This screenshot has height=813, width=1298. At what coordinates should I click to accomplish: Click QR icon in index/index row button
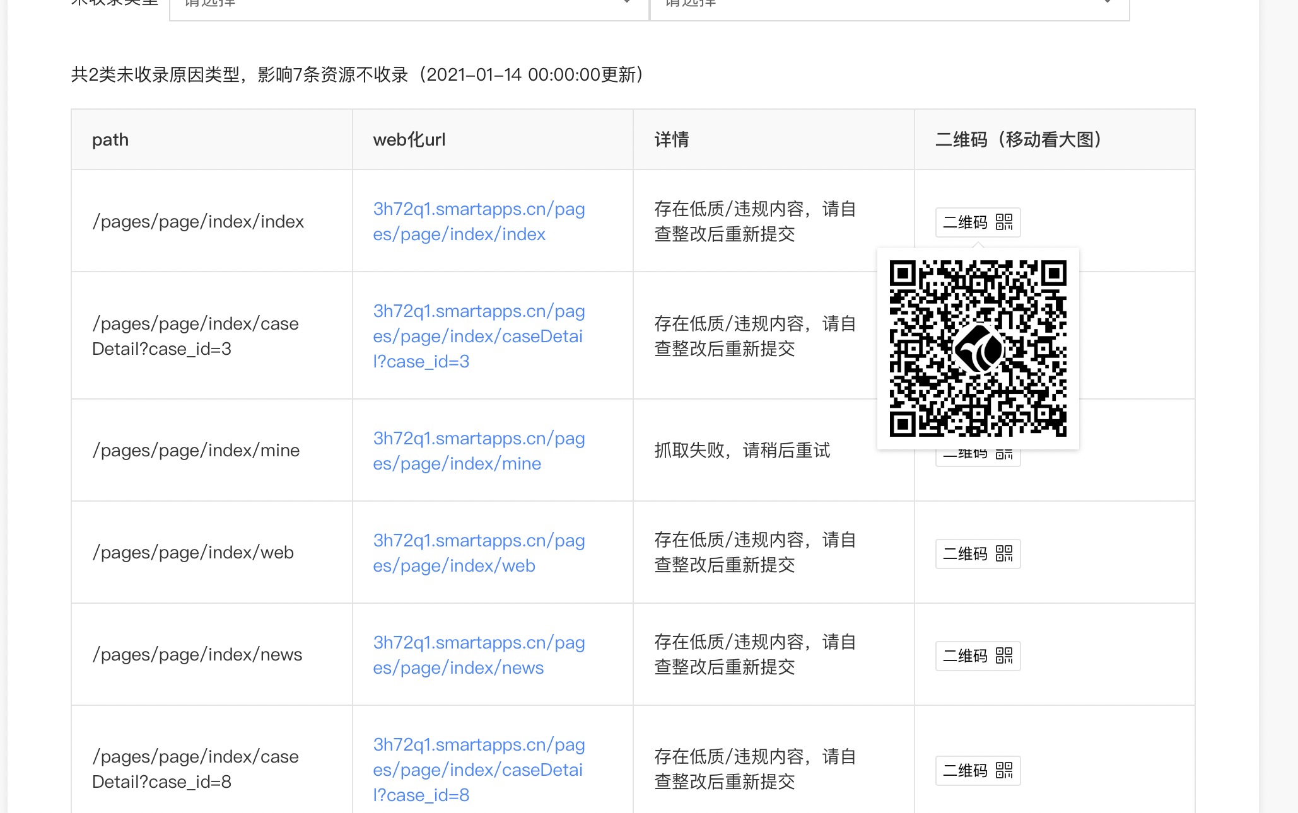(1004, 222)
